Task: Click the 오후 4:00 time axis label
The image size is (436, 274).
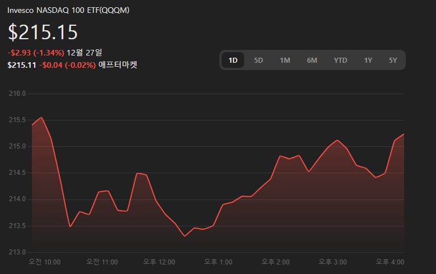Action: point(390,262)
